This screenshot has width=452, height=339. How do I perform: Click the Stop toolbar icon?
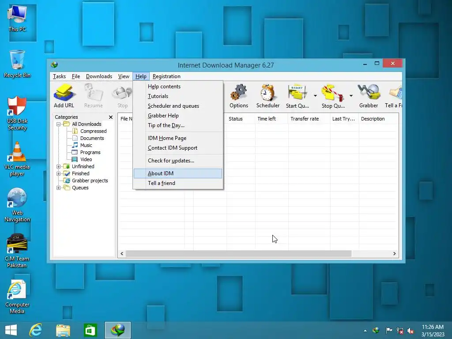122,96
